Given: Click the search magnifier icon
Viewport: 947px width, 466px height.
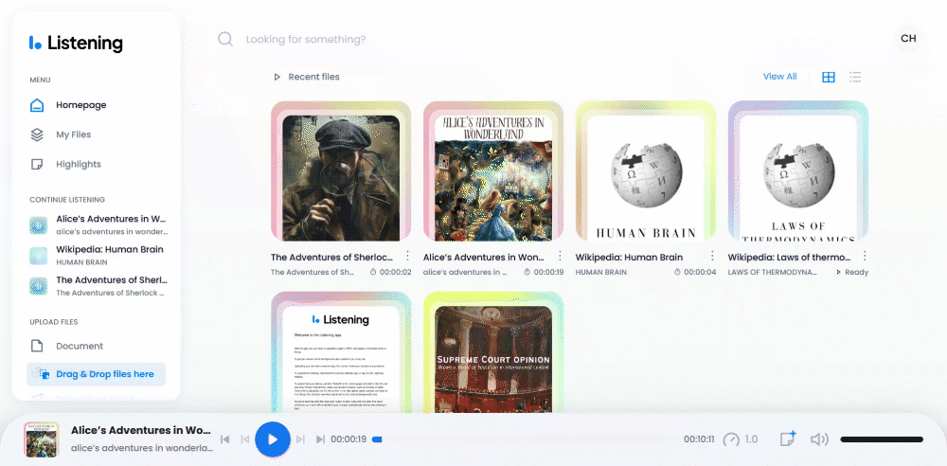Looking at the screenshot, I should tap(225, 39).
